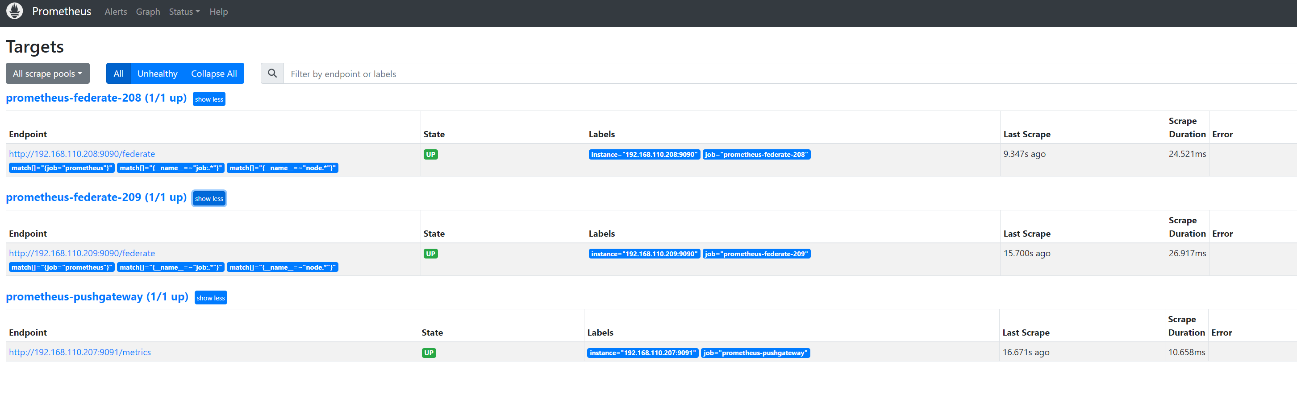Select the 15.700s ago last scrape value
Image resolution: width=1297 pixels, height=394 pixels.
click(x=1027, y=253)
